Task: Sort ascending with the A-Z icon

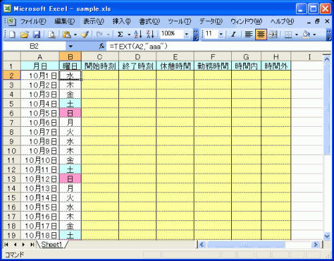Action: [x=138, y=35]
